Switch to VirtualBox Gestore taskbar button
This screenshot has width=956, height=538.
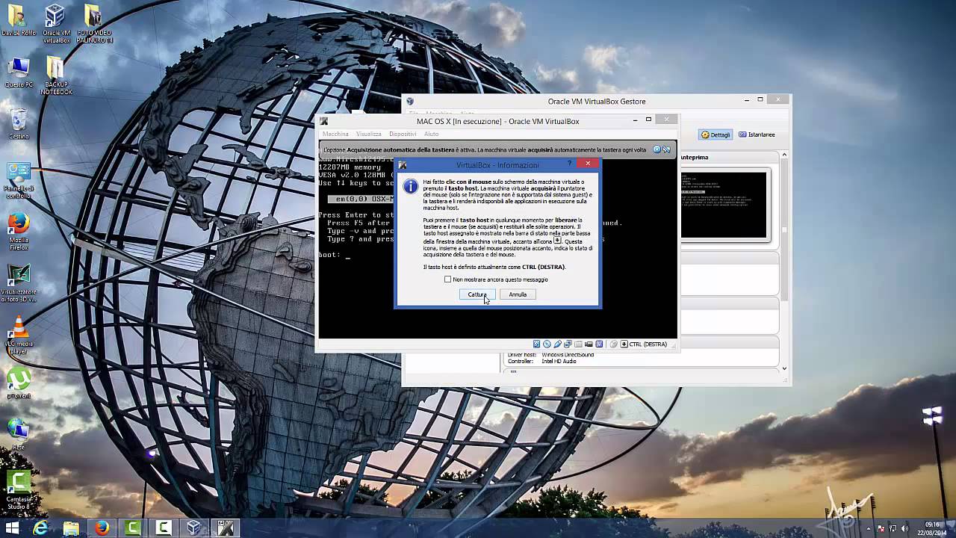tap(194, 528)
